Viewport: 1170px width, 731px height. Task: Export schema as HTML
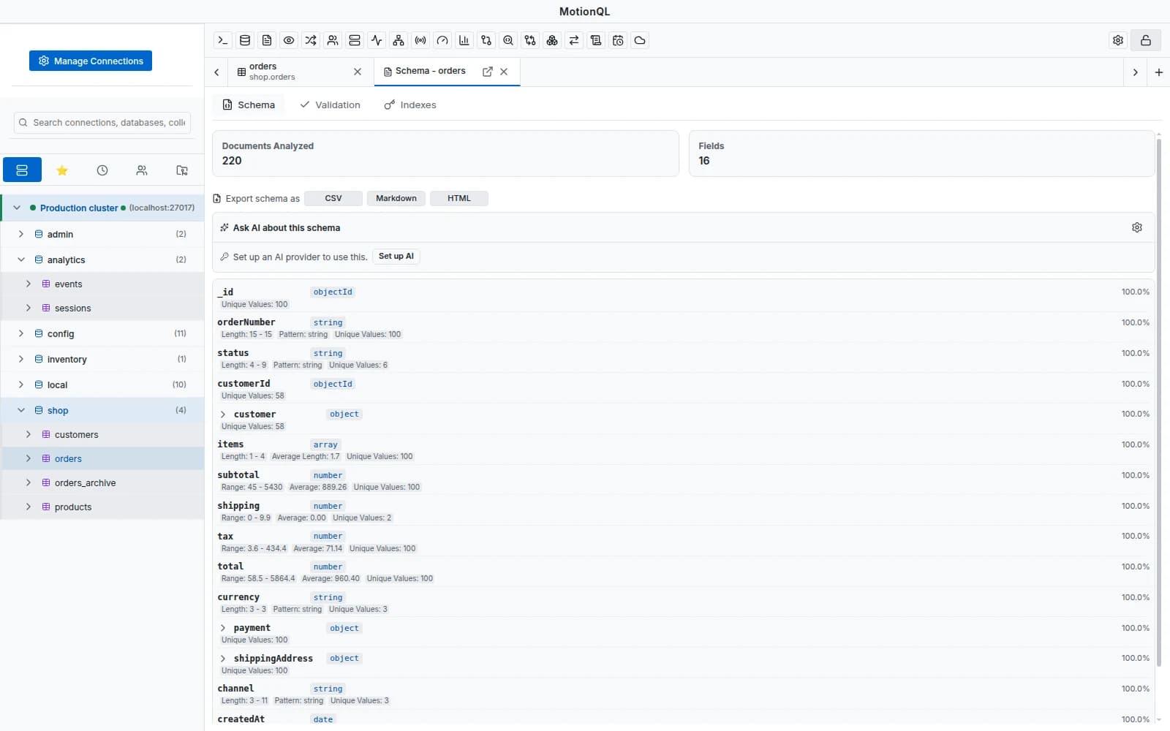(x=459, y=198)
